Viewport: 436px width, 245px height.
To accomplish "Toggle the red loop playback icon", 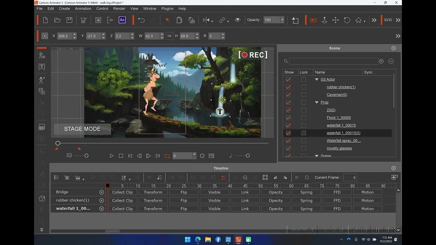I will [167, 156].
